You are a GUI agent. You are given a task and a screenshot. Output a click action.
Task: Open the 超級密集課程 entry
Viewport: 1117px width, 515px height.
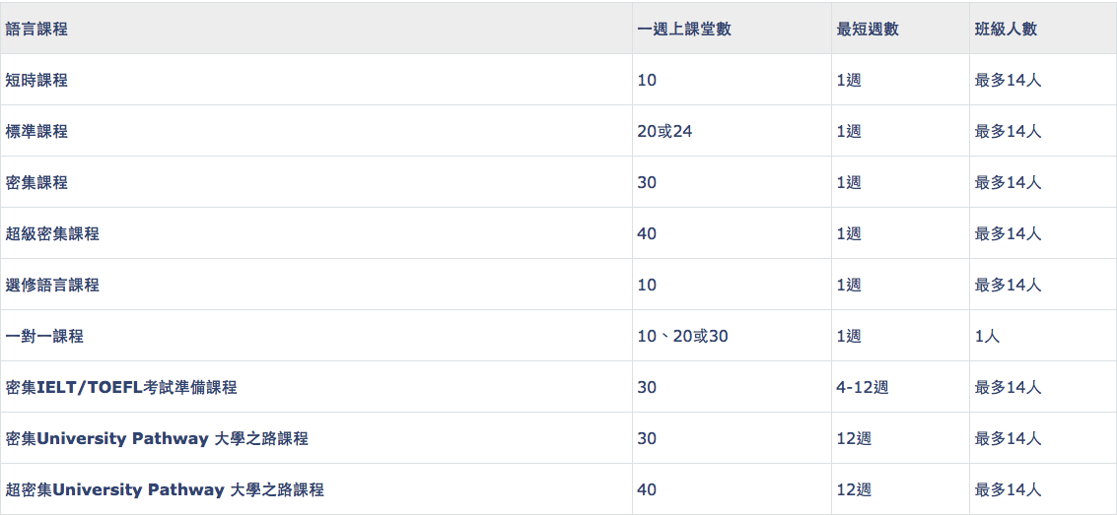(52, 234)
